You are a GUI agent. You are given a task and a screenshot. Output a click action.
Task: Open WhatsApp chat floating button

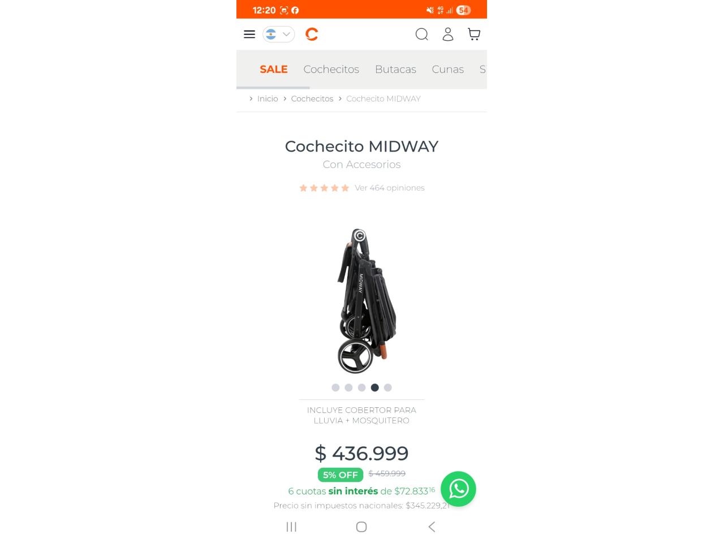(458, 489)
